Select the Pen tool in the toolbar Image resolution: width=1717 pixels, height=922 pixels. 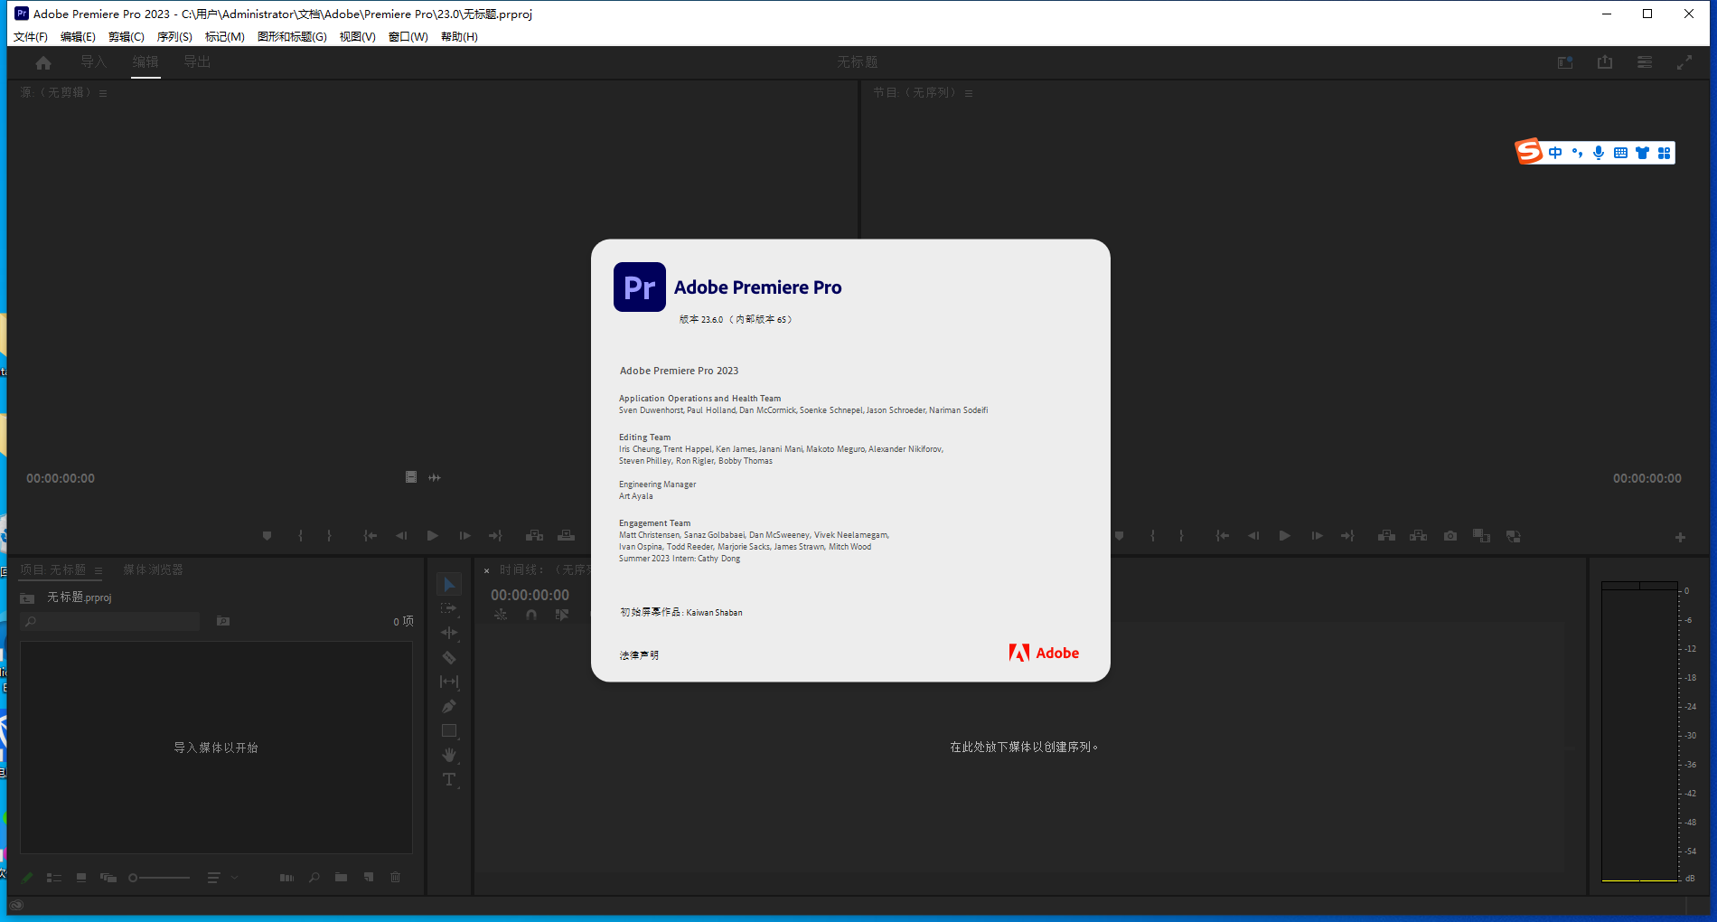(449, 706)
